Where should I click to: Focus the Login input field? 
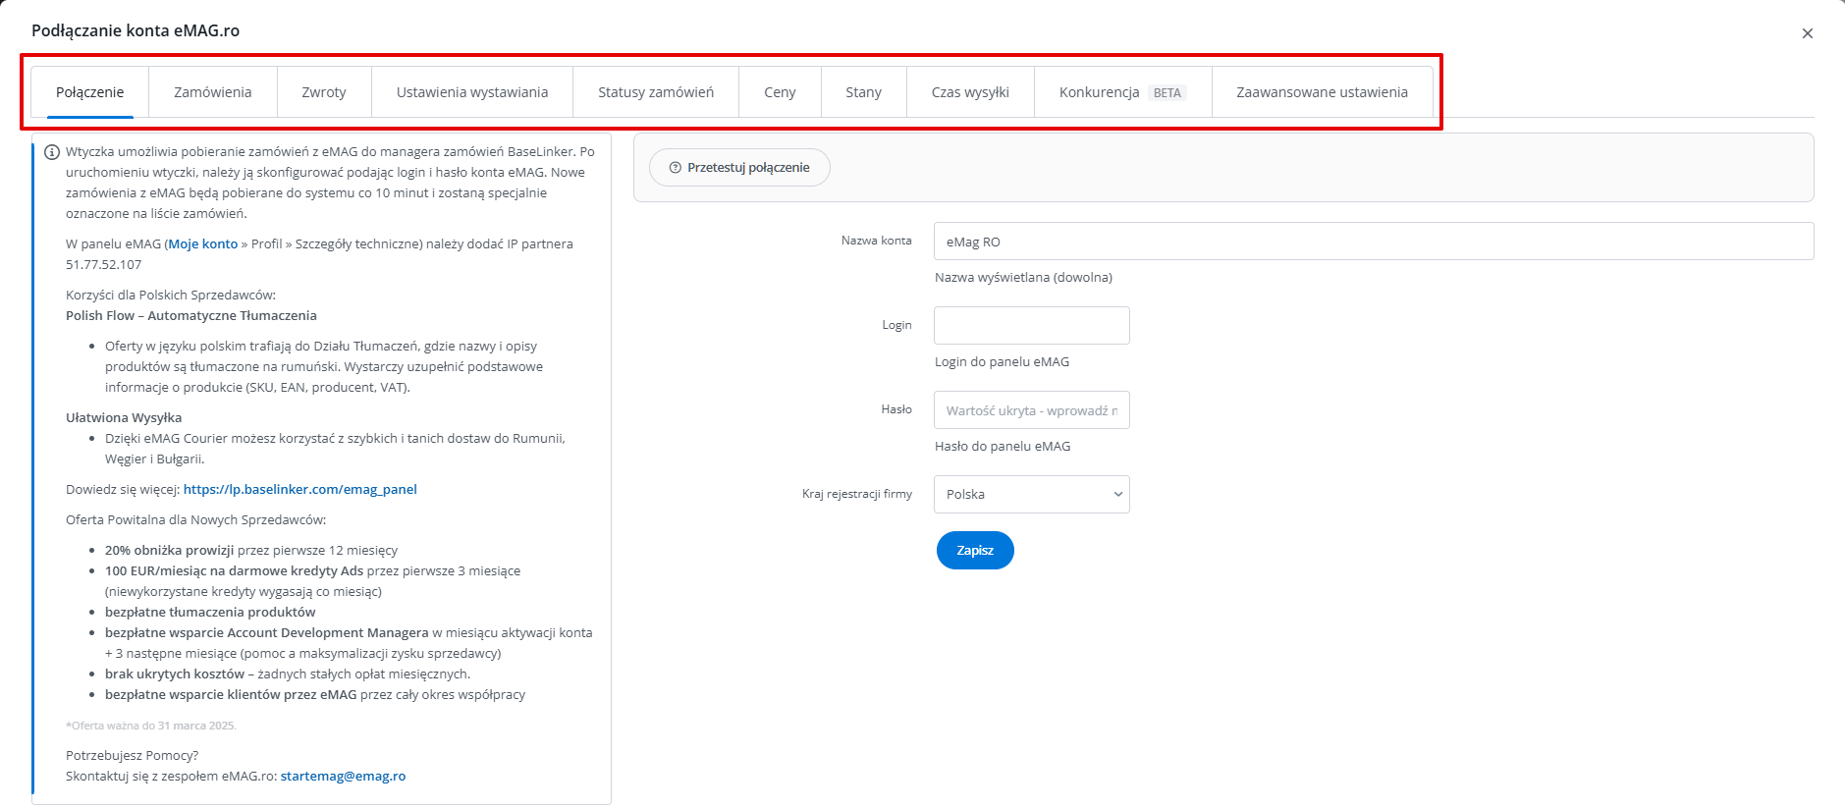pos(1032,326)
